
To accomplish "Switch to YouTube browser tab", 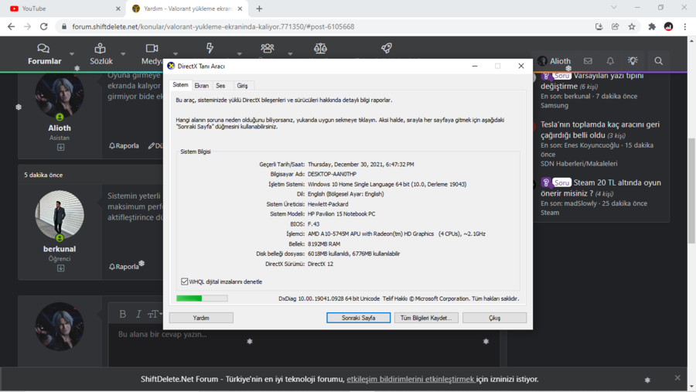I will (62, 9).
